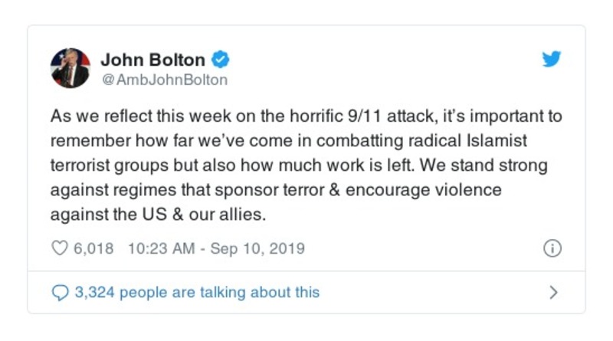Click the reply speech bubble icon

coord(60,292)
